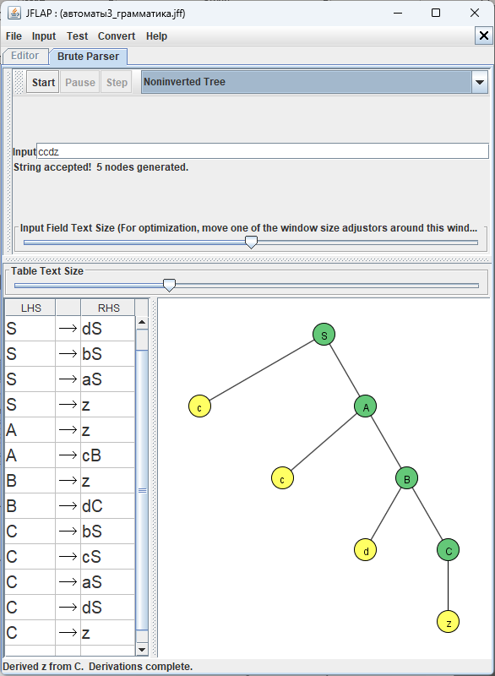The height and width of the screenshot is (676, 495).
Task: Select the RHS cell bS of rule S
Action: tap(108, 354)
